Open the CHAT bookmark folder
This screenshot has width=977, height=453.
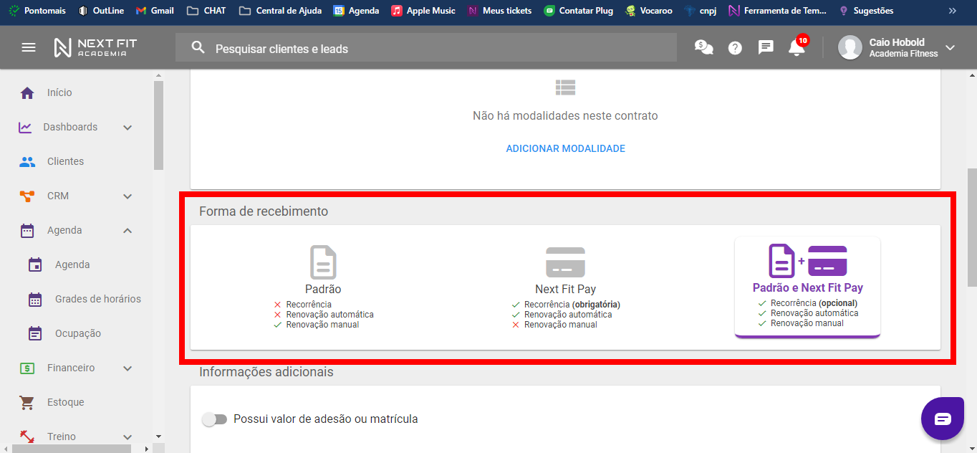pyautogui.click(x=206, y=11)
